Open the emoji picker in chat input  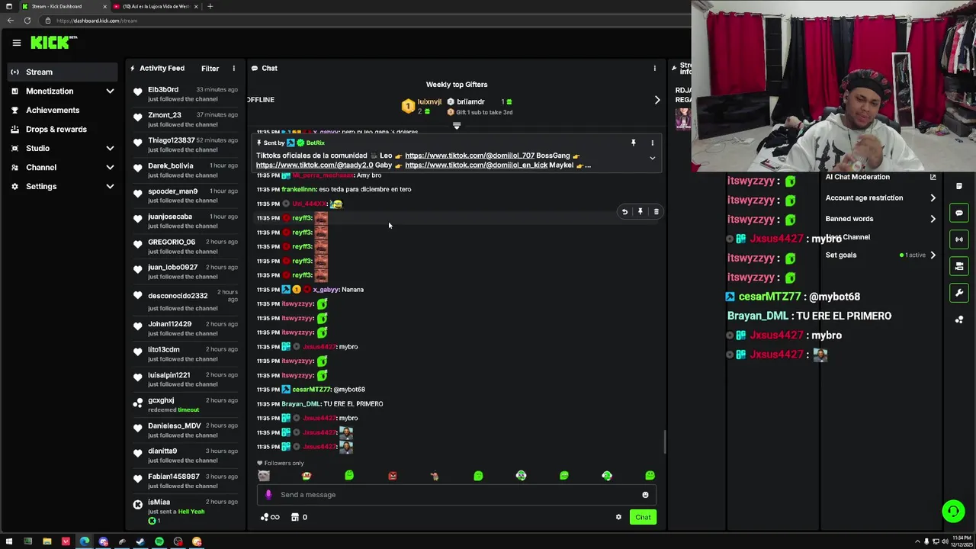pyautogui.click(x=645, y=495)
